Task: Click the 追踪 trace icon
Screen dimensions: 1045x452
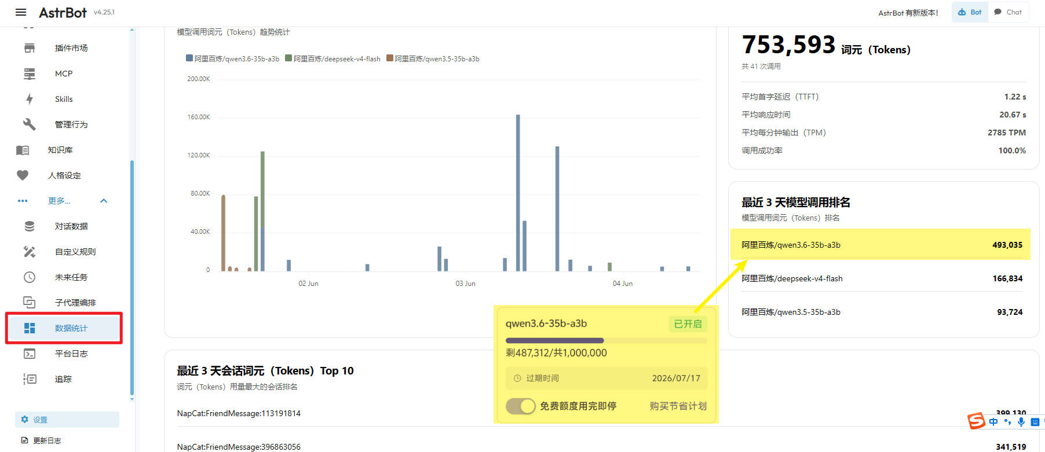Action: pyautogui.click(x=30, y=379)
